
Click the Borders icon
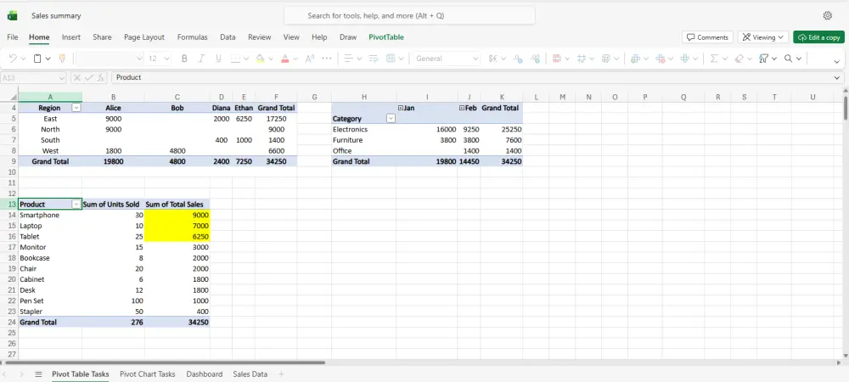pos(236,59)
